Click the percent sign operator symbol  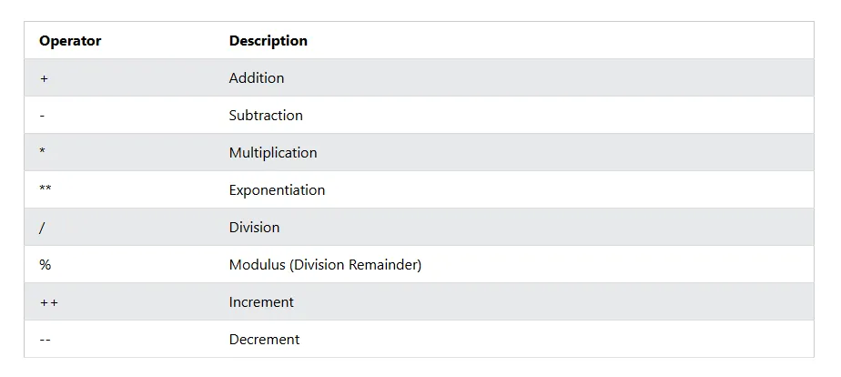click(45, 265)
